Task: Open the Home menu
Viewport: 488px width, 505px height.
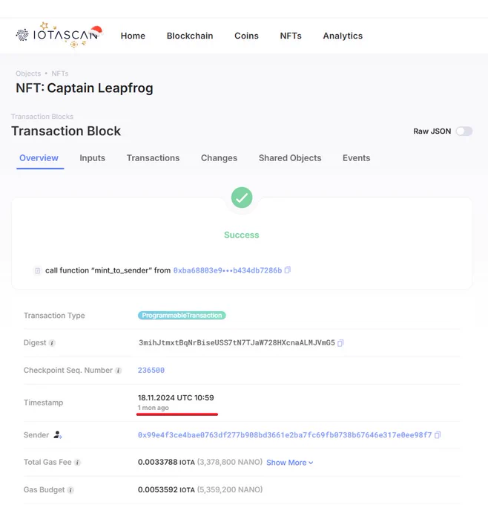Action: click(133, 36)
